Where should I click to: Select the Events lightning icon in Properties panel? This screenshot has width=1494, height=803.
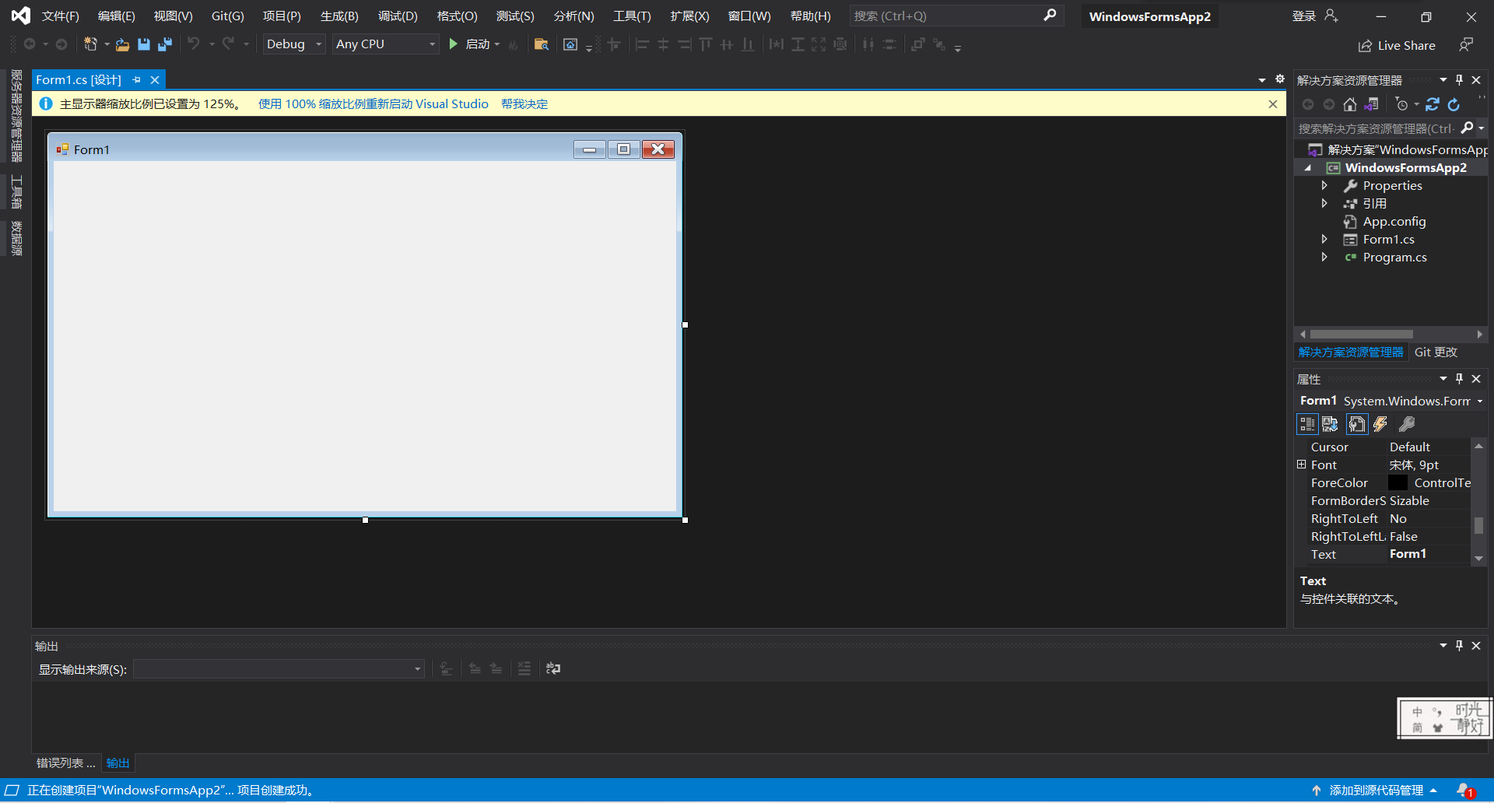click(1380, 424)
